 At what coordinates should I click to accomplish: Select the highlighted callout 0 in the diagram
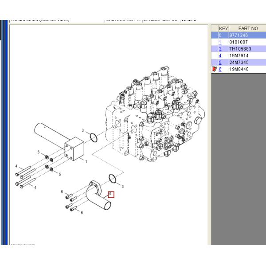coord(111,194)
